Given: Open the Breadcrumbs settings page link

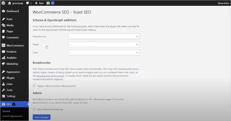Looking at the screenshot, I should pyautogui.click(x=51, y=76).
